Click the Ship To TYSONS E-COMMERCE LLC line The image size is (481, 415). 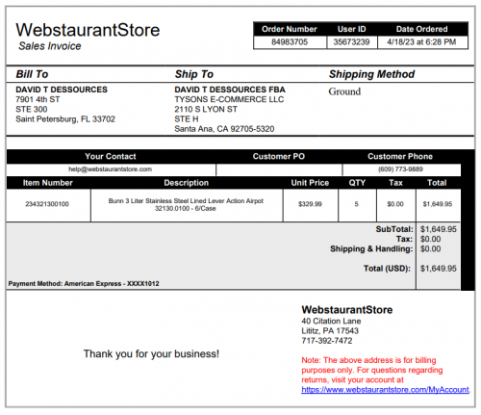click(229, 99)
